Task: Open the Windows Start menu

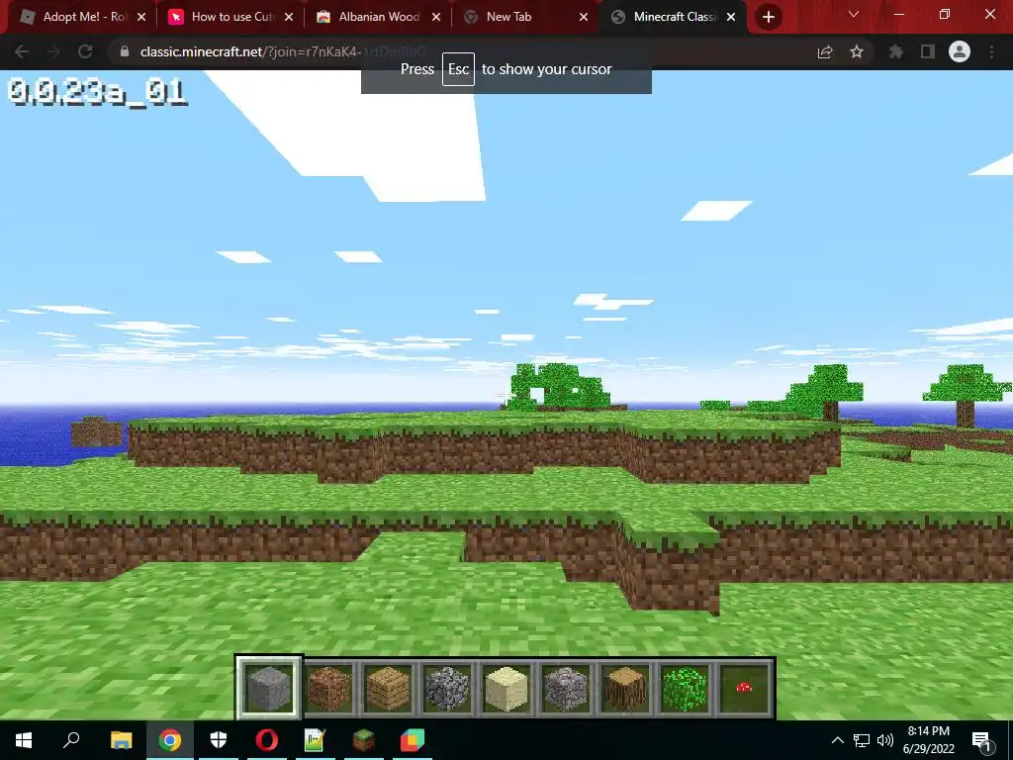Action: click(24, 740)
